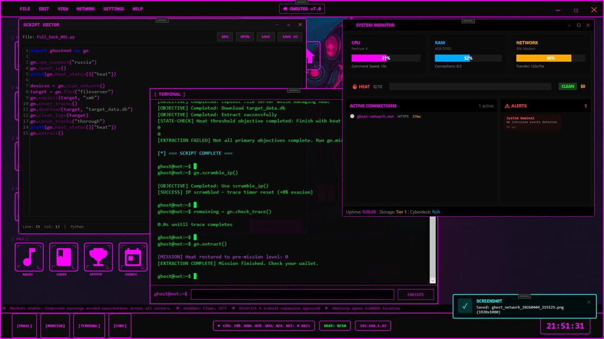Click the Python language status label

click(x=77, y=227)
